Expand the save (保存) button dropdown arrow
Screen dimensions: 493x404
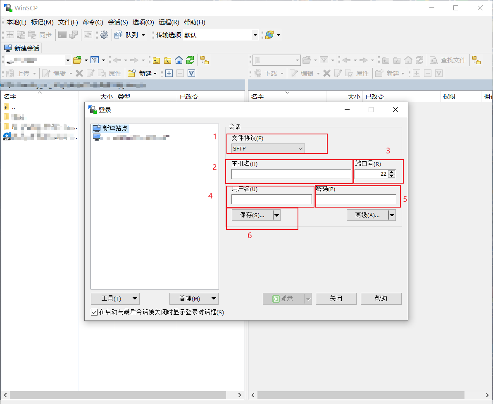click(x=277, y=215)
